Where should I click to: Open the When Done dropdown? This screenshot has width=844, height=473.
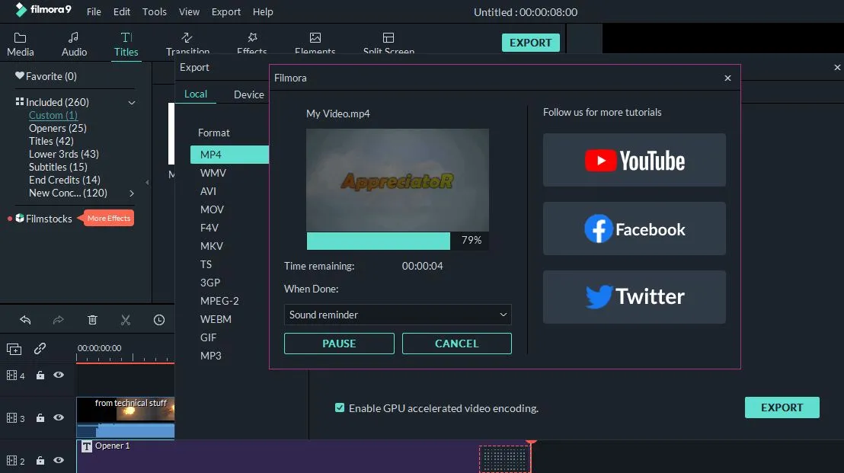point(397,315)
